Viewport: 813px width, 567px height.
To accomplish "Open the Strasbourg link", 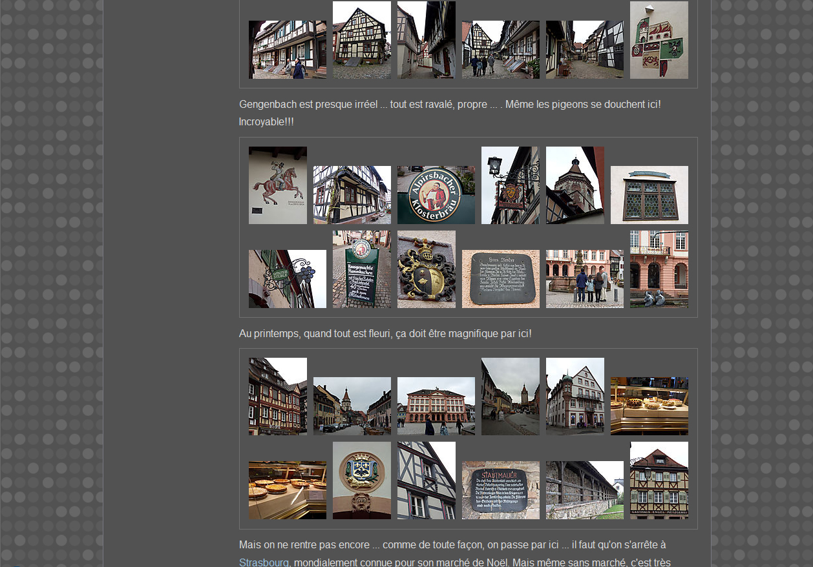I will tap(264, 562).
